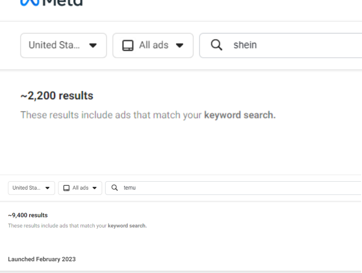
Task: Focus the search field containing "temu"
Action: tap(233, 188)
